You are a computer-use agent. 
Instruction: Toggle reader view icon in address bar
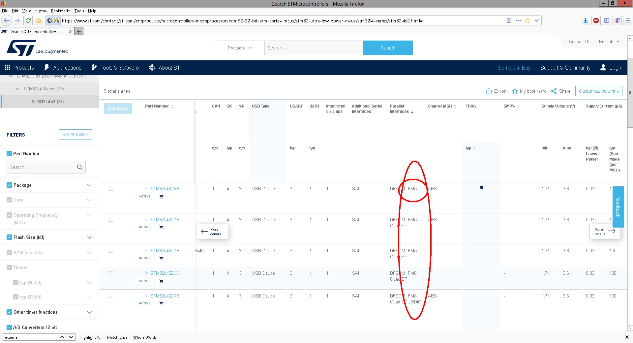coord(509,20)
